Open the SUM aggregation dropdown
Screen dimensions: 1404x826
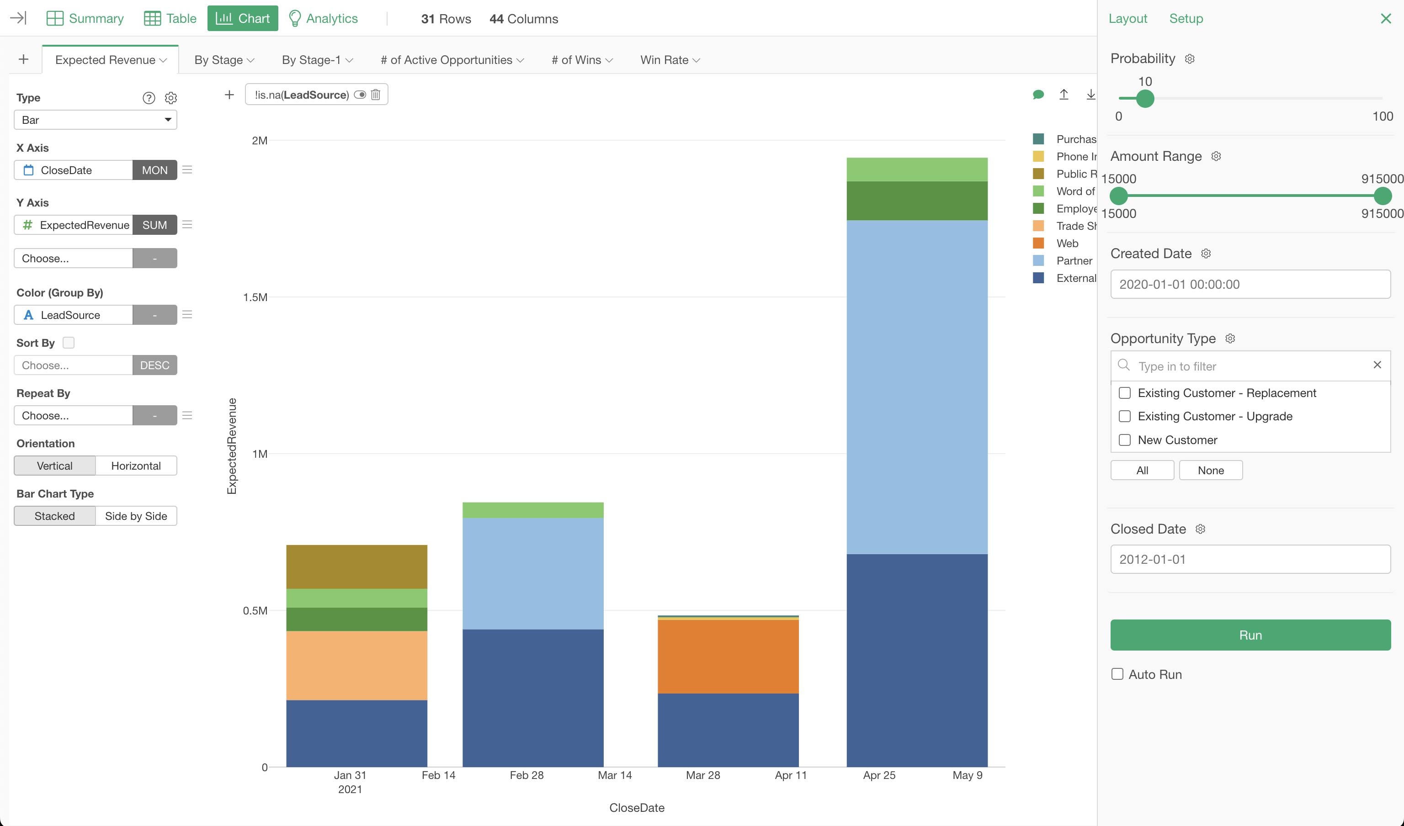coord(154,225)
